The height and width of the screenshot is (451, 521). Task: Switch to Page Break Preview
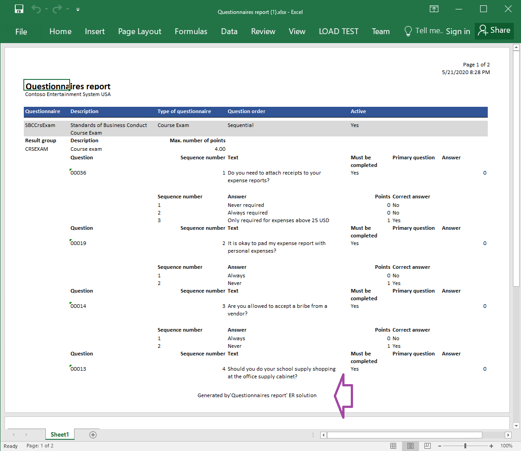point(427,446)
